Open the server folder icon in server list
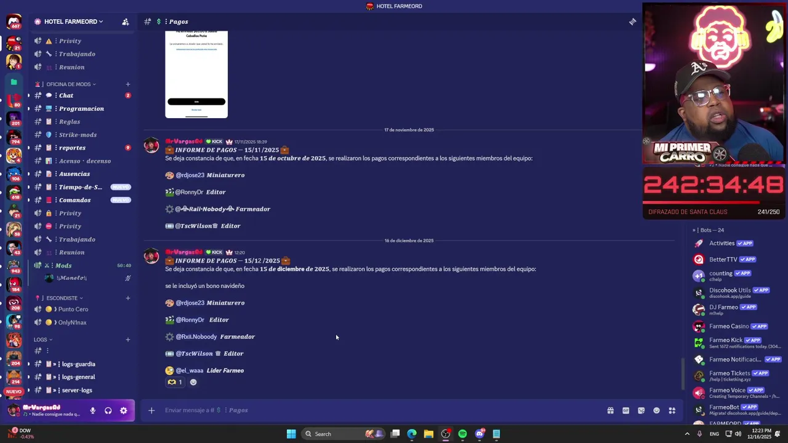The image size is (788, 443). (x=14, y=81)
